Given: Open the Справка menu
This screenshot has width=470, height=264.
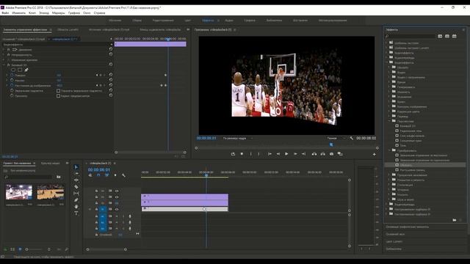Looking at the screenshot, I should pyautogui.click(x=100, y=13).
